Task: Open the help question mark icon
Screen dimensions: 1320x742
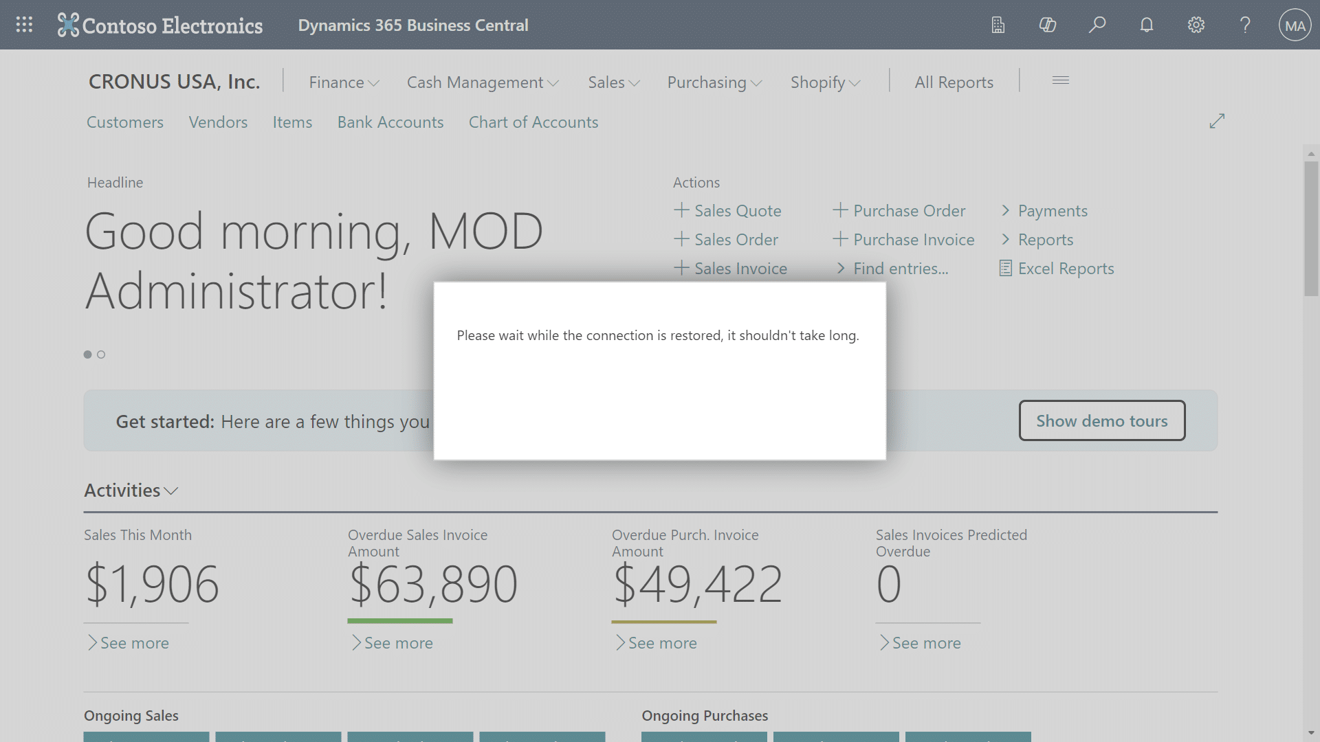Action: pos(1245,25)
